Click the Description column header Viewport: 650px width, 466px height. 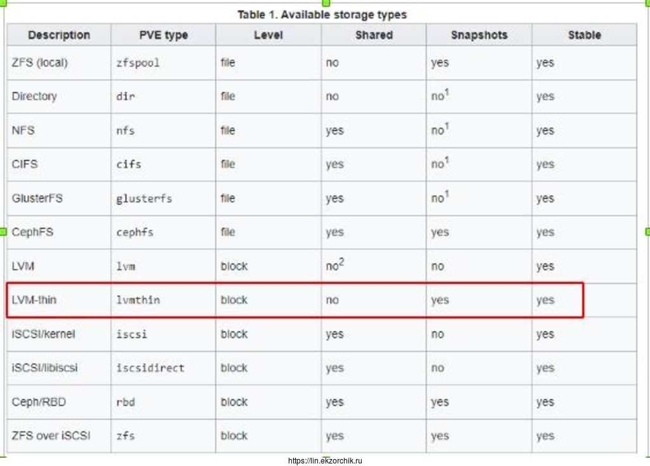pyautogui.click(x=59, y=36)
